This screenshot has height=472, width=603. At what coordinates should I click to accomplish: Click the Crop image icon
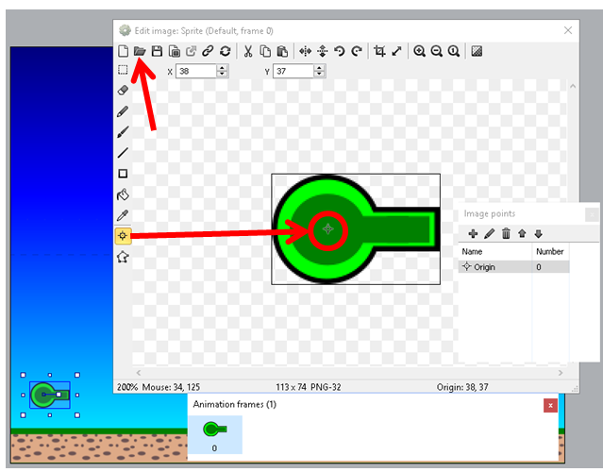click(379, 51)
